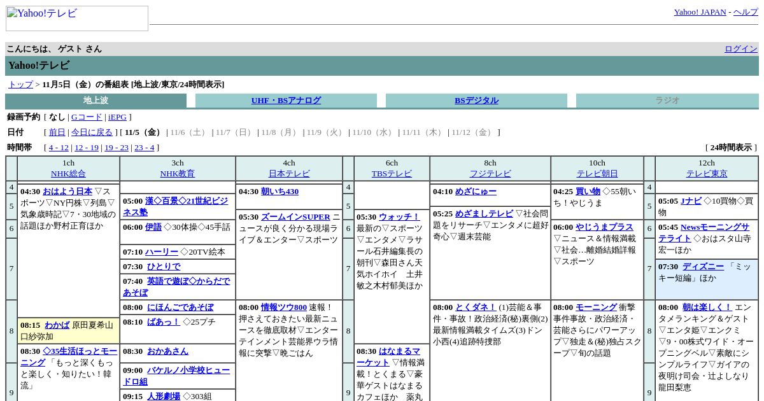Image resolution: width=764 pixels, height=401 pixels.
Task: Open Newsモーニングサテライト program
Action: [x=704, y=233]
